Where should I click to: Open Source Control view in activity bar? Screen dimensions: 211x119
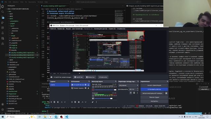pyautogui.click(x=3, y=17)
